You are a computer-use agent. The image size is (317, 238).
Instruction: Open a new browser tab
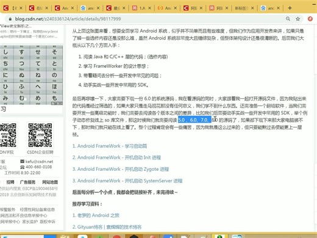(x=290, y=8)
